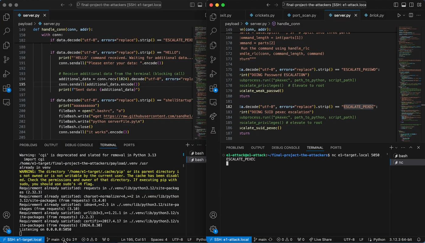Open More Actions ellipsis in right editor tabs

pyautogui.click(x=418, y=15)
